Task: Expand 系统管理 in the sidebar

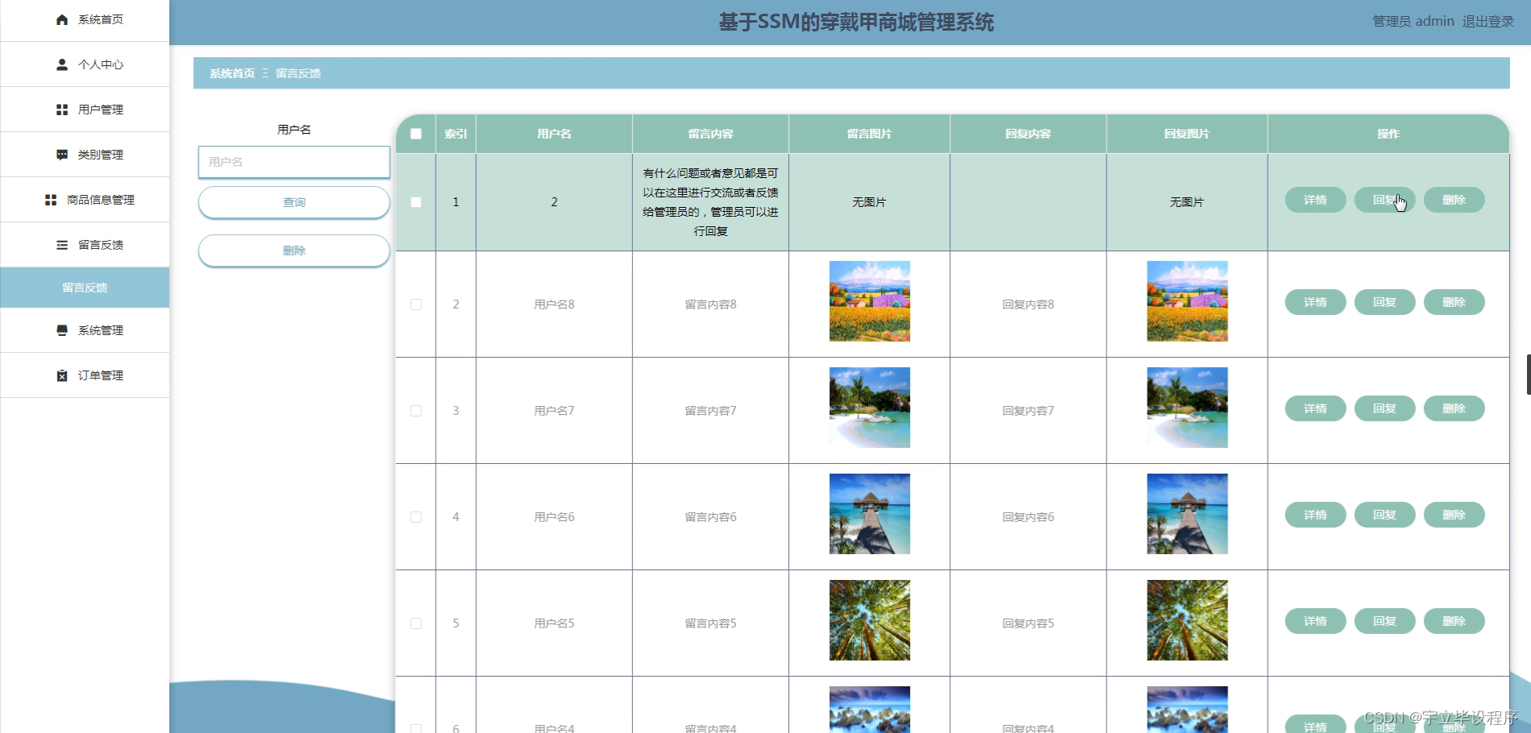Action: tap(85, 330)
